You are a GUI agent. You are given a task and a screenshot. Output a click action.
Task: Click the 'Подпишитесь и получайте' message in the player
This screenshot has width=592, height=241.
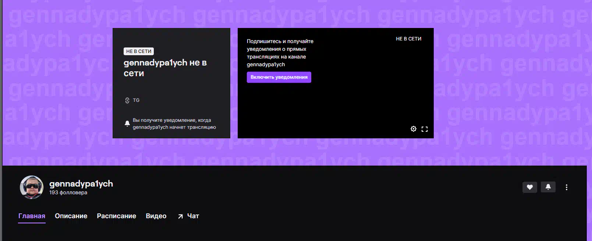(280, 53)
